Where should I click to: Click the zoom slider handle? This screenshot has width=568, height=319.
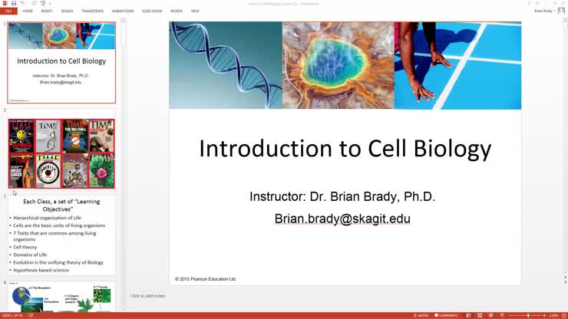[x=529, y=315]
